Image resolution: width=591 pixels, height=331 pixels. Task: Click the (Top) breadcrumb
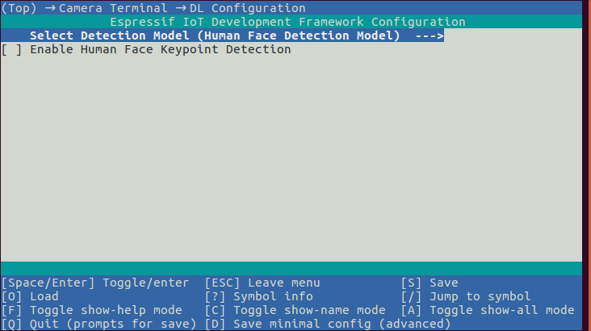pyautogui.click(x=18, y=8)
